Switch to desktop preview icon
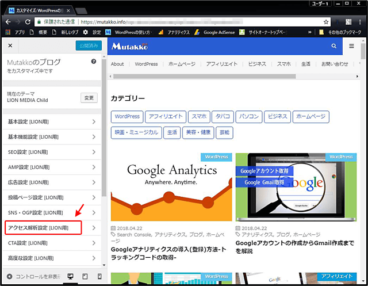 [x=70, y=276]
